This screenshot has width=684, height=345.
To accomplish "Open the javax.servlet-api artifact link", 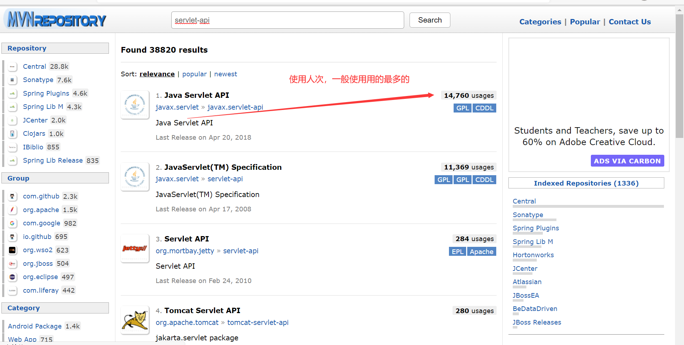I will 235,107.
